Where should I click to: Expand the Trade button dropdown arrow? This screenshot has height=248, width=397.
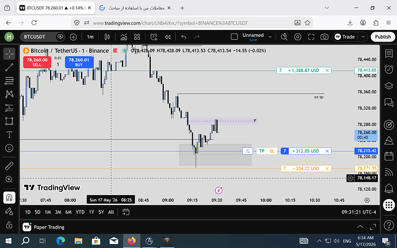pos(363,37)
